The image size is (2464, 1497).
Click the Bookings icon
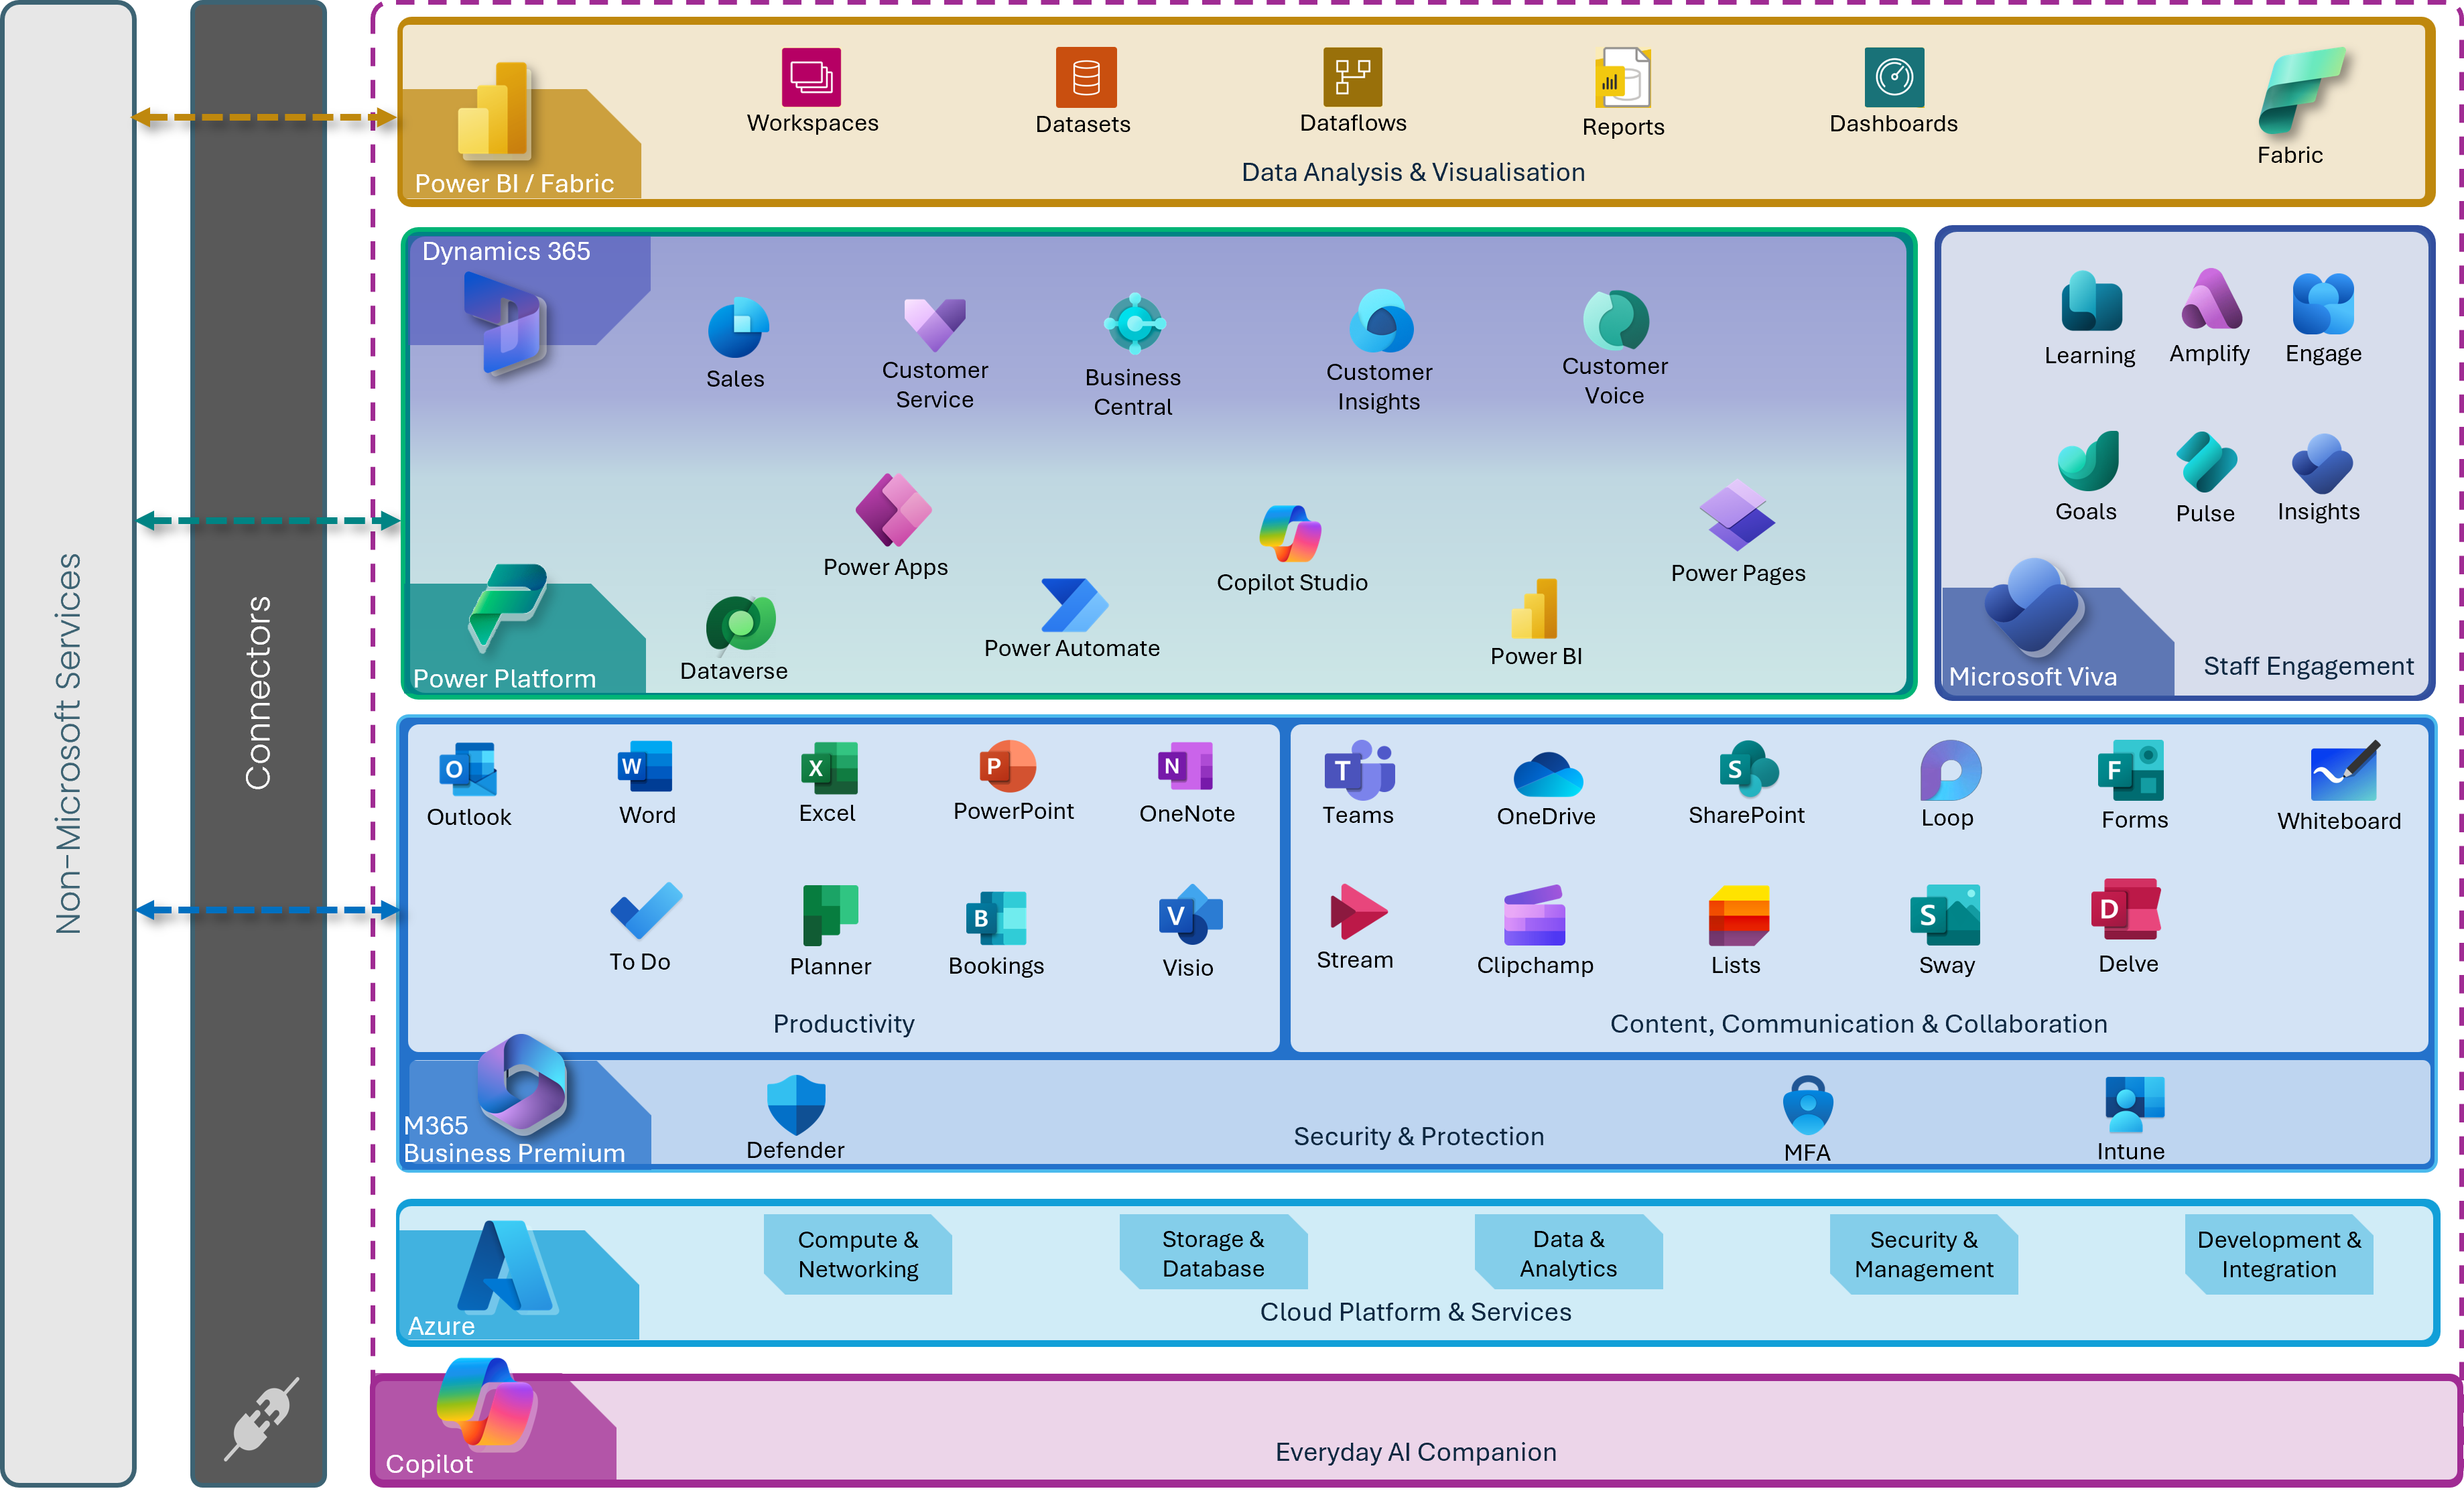coord(996,918)
